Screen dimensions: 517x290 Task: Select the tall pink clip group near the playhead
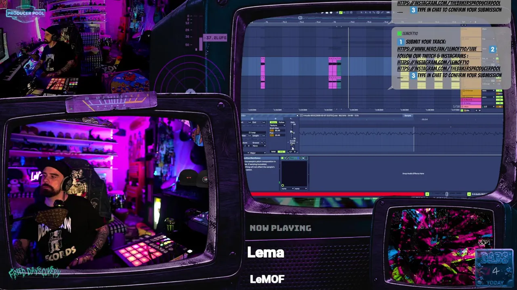tap(334, 73)
